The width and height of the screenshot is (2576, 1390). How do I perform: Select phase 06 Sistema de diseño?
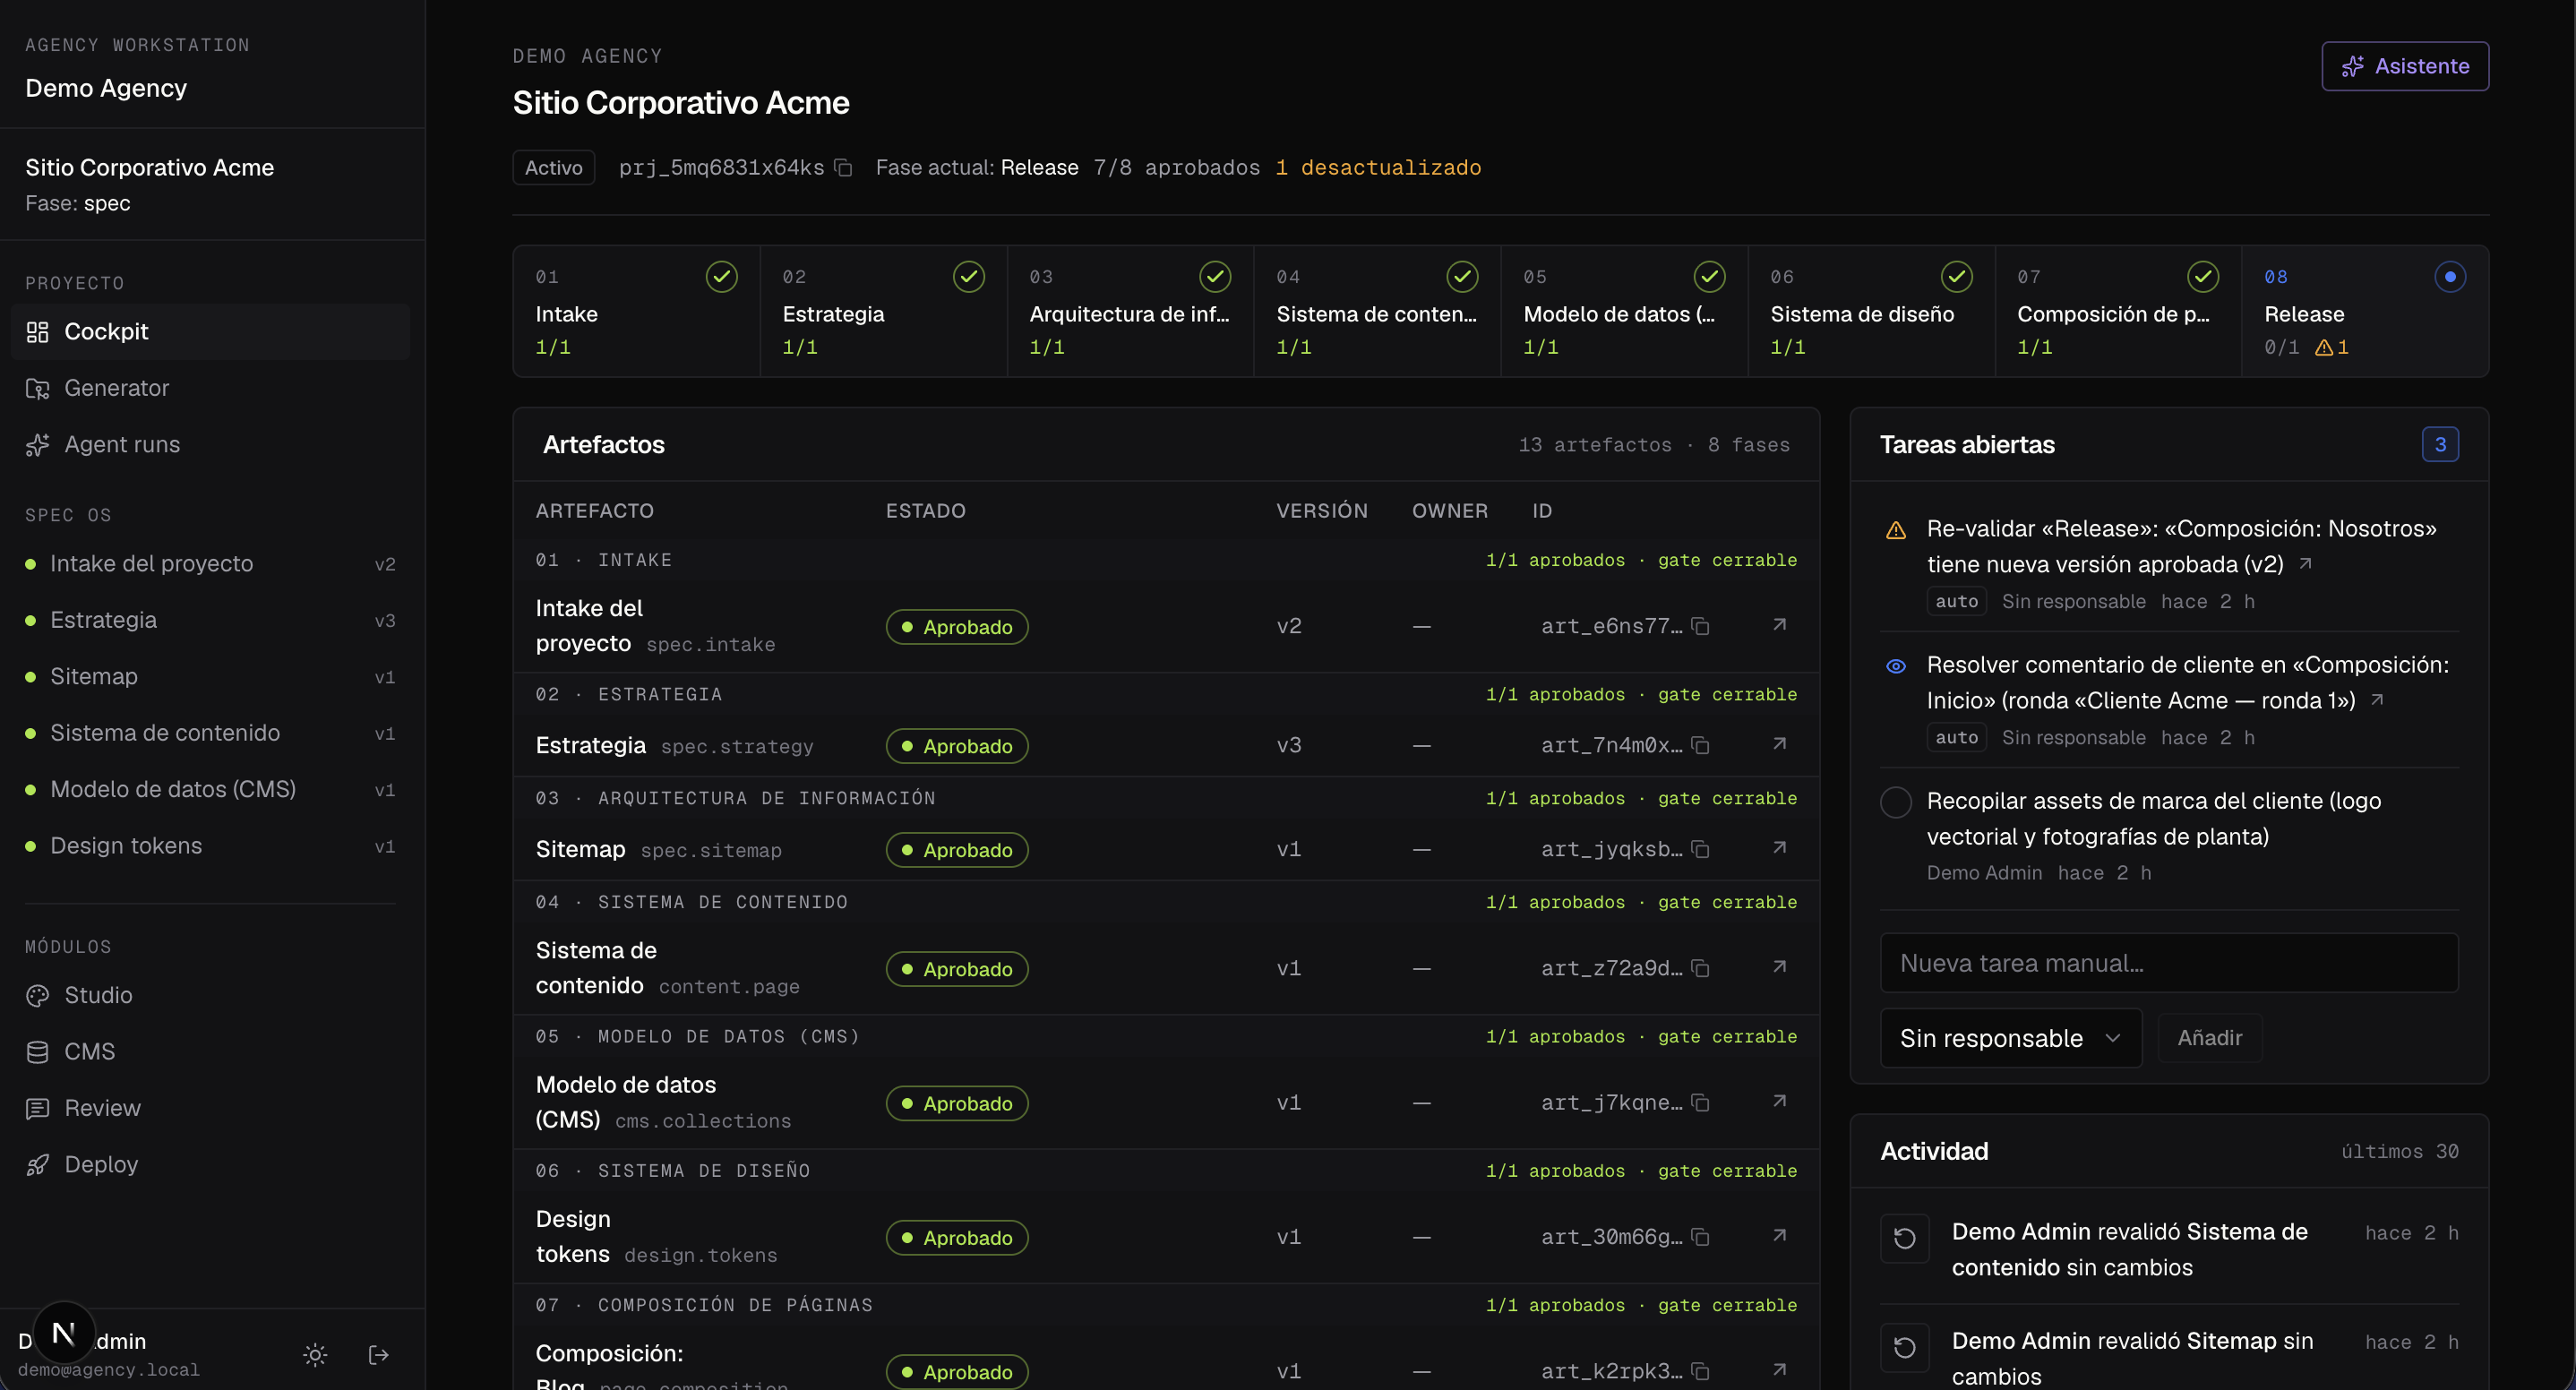[x=1871, y=311]
